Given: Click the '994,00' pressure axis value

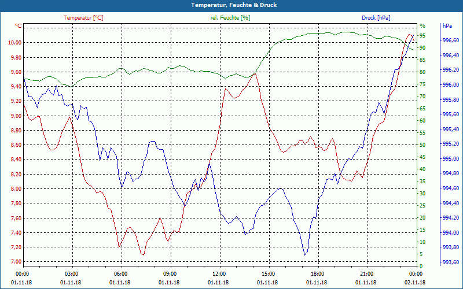Looking at the screenshot, I should click(451, 233).
